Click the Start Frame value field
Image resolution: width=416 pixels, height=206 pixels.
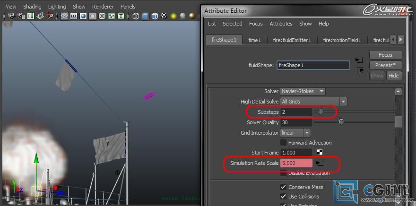[x=296, y=153]
